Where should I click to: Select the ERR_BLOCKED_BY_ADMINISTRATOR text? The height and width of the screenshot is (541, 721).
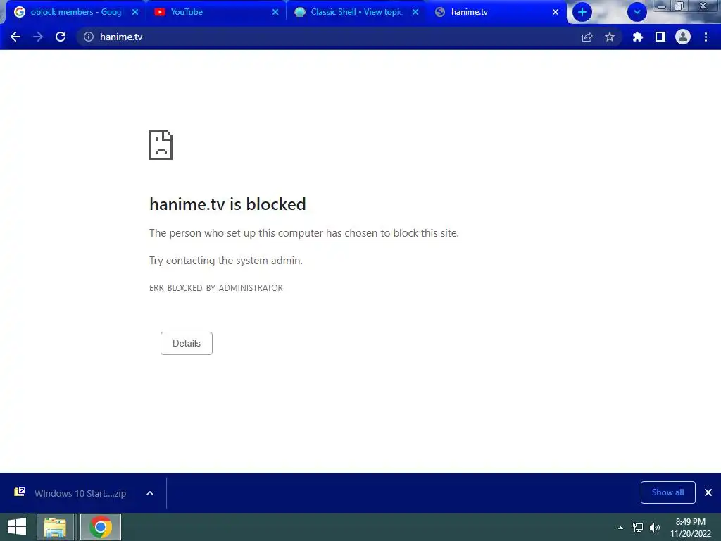point(216,288)
